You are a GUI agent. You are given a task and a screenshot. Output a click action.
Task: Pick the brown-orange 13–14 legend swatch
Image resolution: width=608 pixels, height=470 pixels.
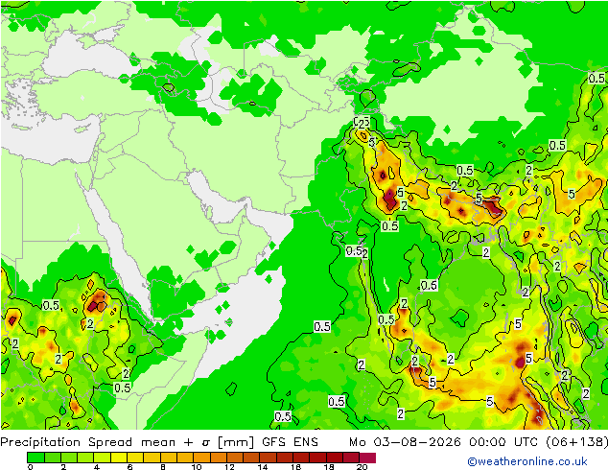251,458
